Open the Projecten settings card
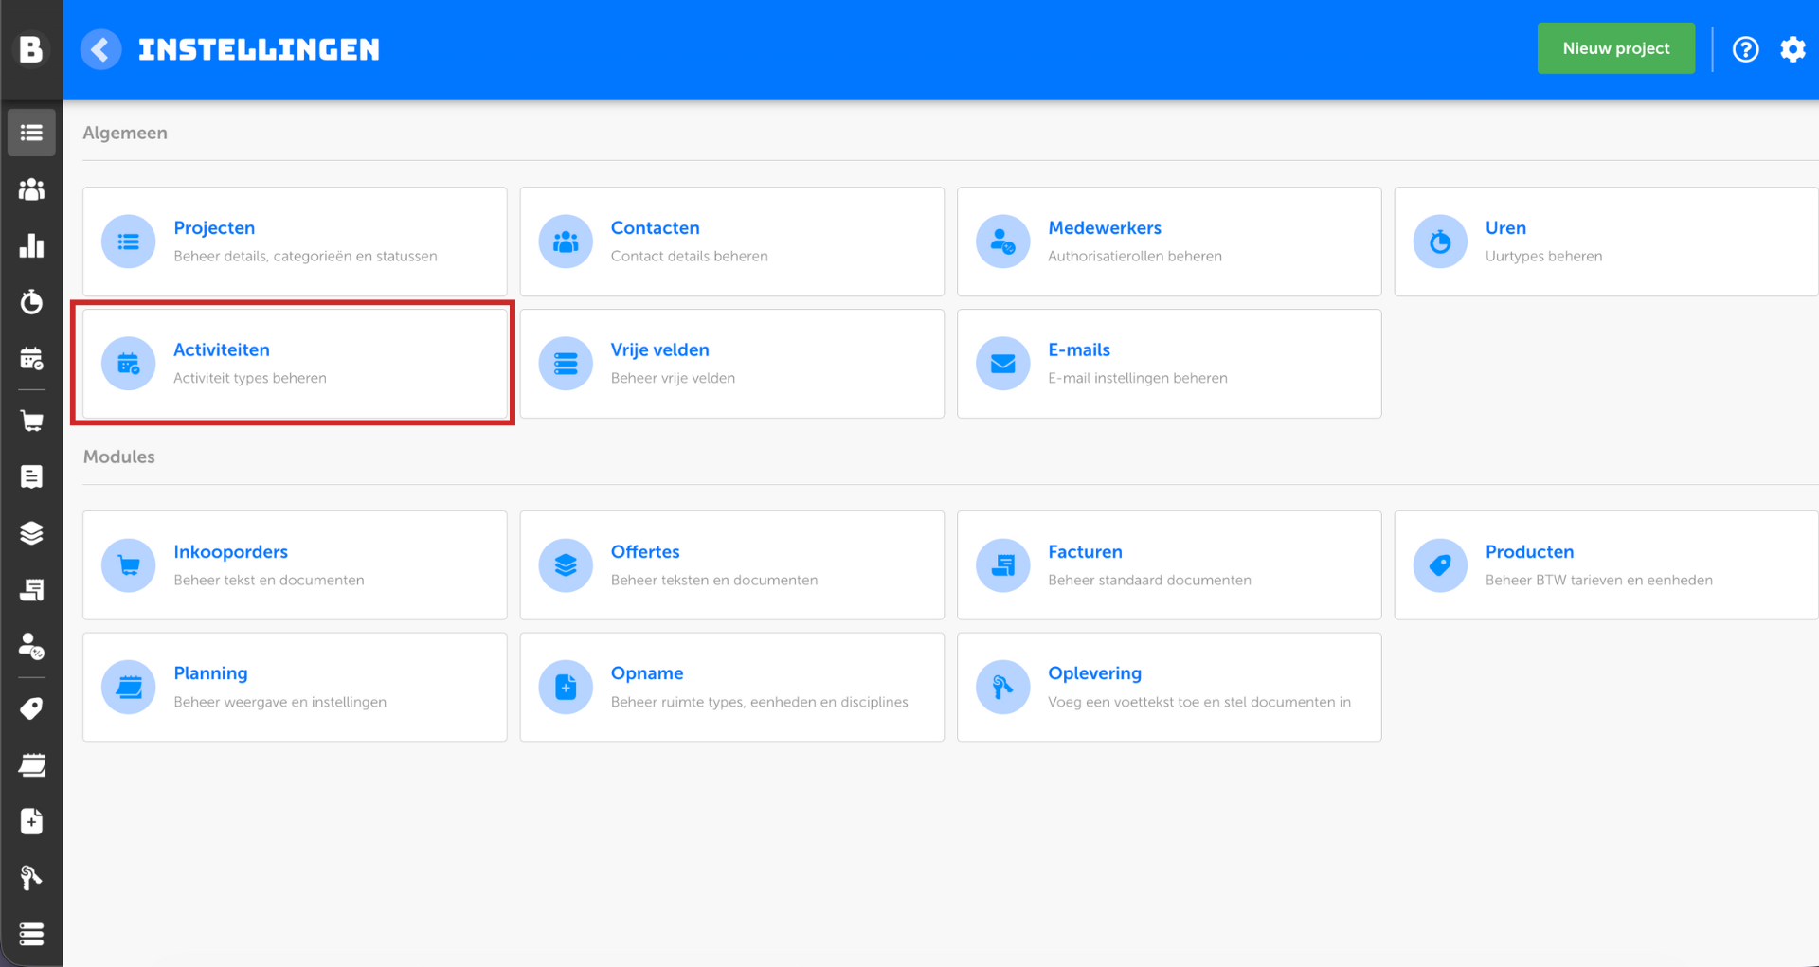The height and width of the screenshot is (967, 1819). tap(295, 242)
